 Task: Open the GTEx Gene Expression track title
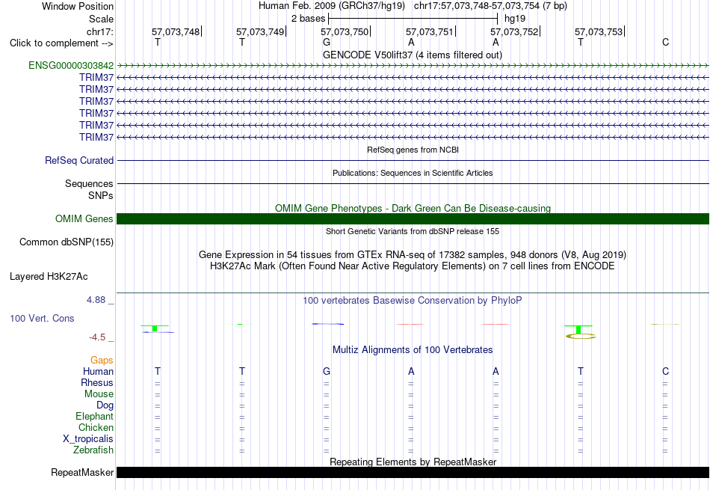pyautogui.click(x=413, y=255)
